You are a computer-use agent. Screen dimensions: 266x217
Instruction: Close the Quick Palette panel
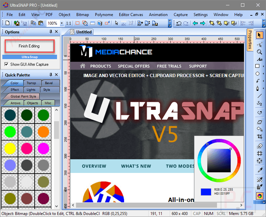coord(56,74)
